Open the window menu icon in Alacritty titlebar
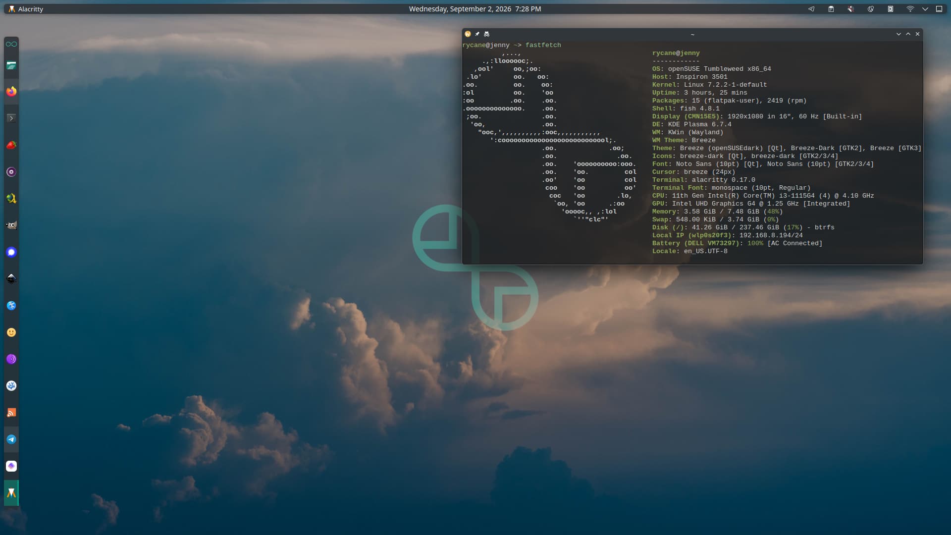The image size is (951, 535). (x=468, y=34)
